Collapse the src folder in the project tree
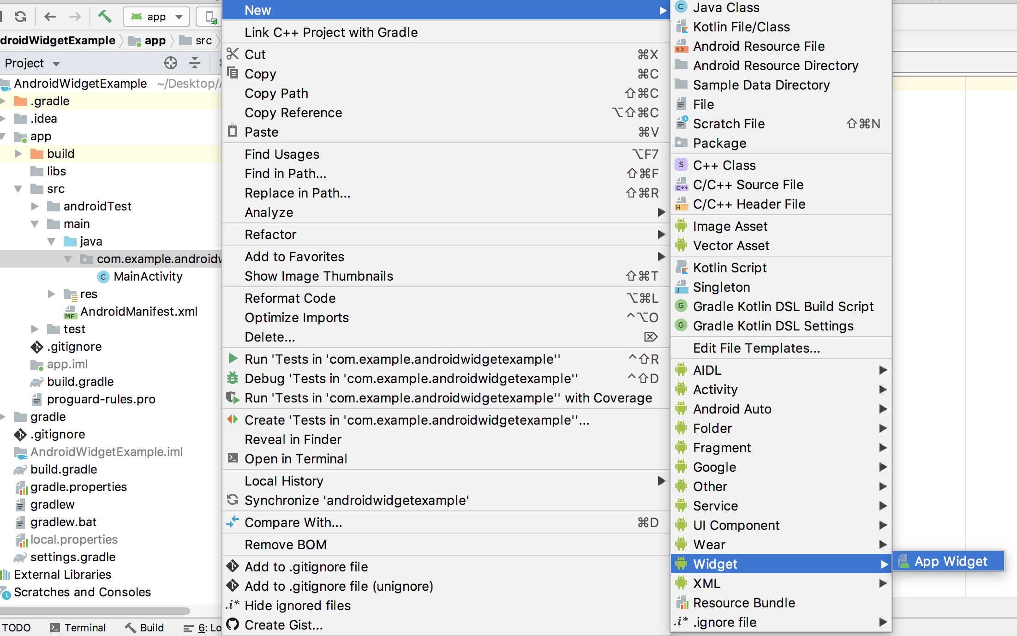Screen dimensions: 1017x636 pyautogui.click(x=18, y=189)
